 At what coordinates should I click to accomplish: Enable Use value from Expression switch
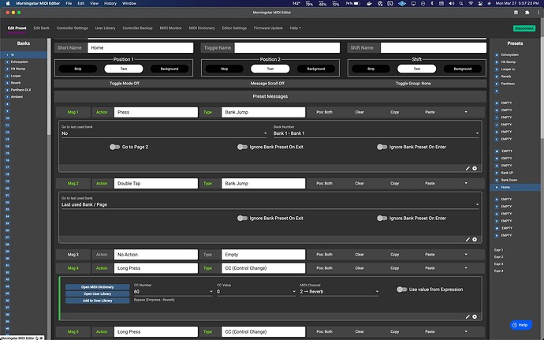point(402,290)
